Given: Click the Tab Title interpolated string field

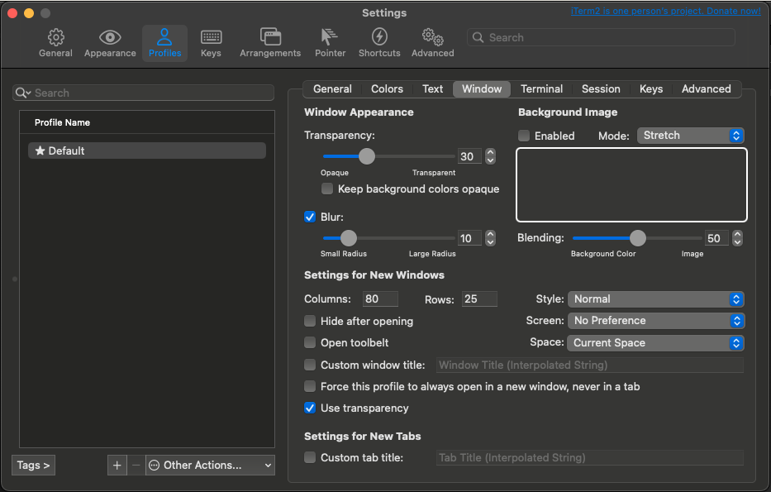Looking at the screenshot, I should (589, 457).
